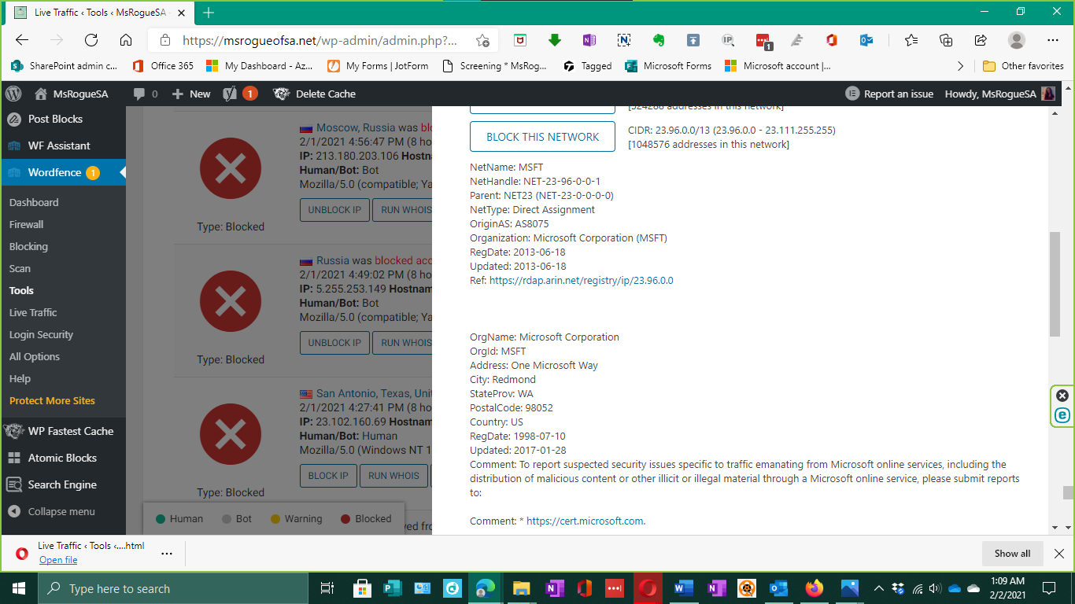
Task: Show hidden system tray icons
Action: [878, 588]
